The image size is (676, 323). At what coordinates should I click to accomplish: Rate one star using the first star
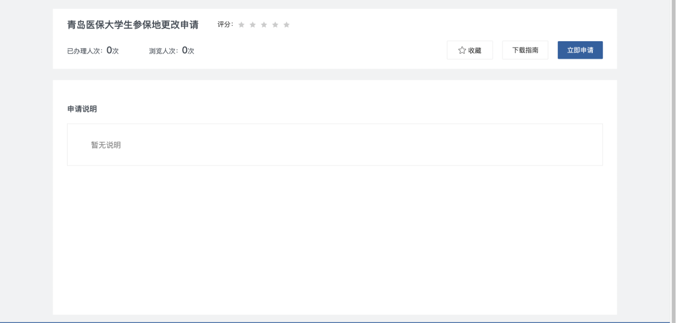pos(242,25)
